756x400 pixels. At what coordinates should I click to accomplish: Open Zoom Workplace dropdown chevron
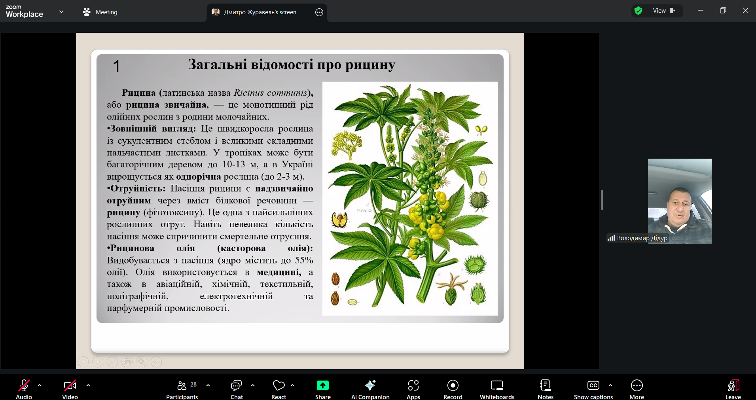(61, 12)
